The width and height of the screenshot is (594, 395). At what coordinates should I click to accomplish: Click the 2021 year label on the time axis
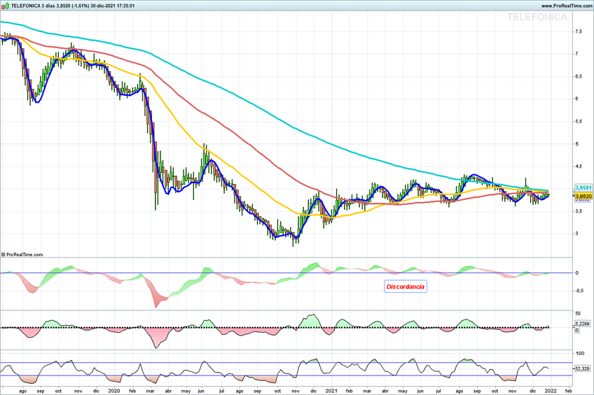pyautogui.click(x=331, y=391)
